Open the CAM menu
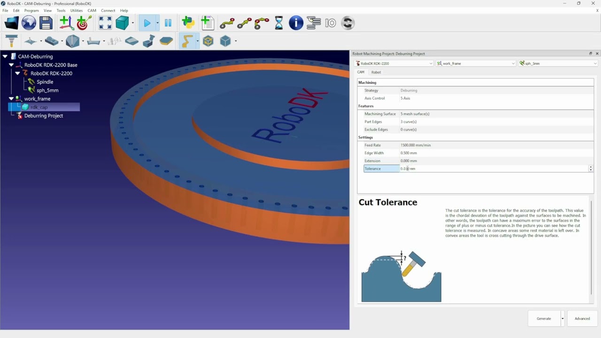This screenshot has height=338, width=601. click(92, 10)
